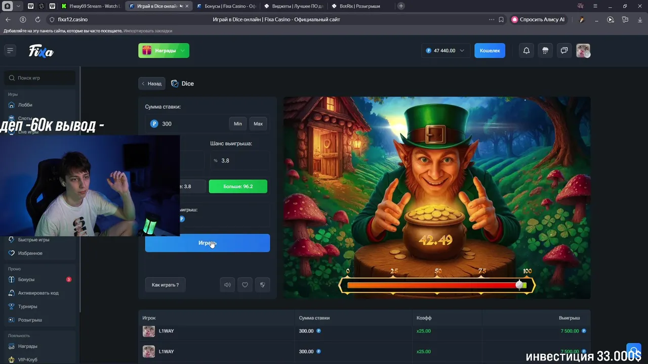This screenshot has height=364, width=648.
Task: Click the Dice game title icon
Action: pos(175,83)
